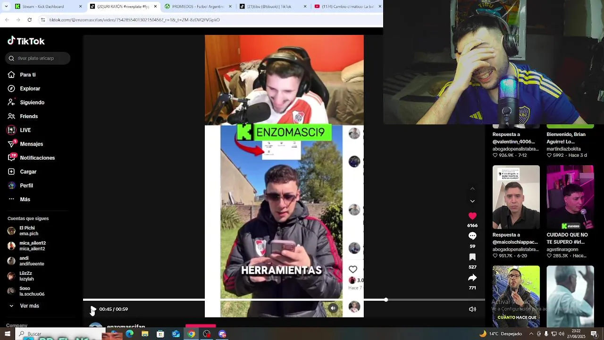Open Discord from taskbar
The height and width of the screenshot is (340, 604).
(x=222, y=334)
